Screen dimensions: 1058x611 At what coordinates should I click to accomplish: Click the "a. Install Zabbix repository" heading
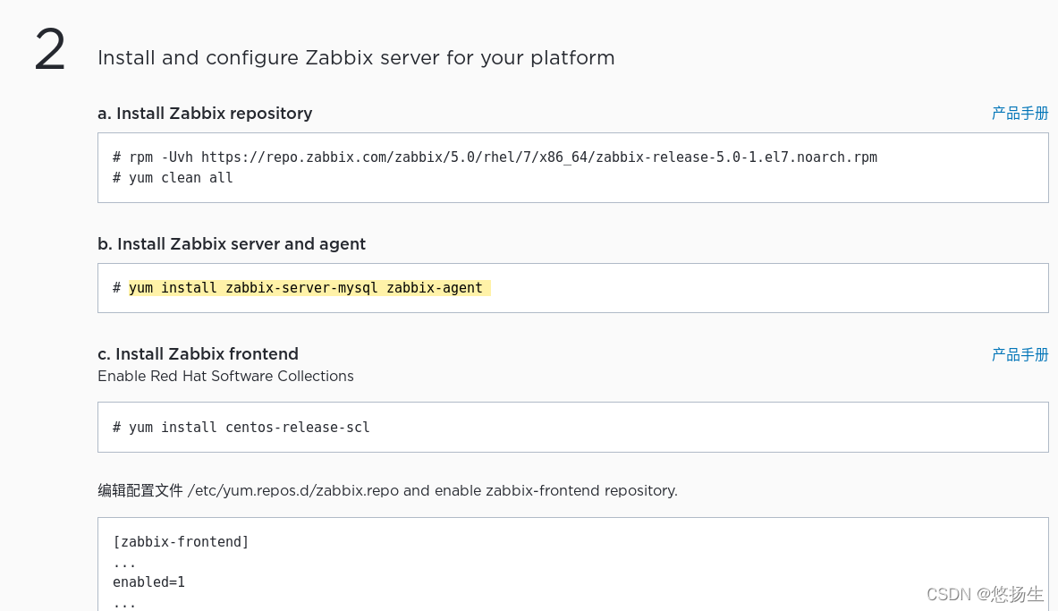[x=205, y=114]
